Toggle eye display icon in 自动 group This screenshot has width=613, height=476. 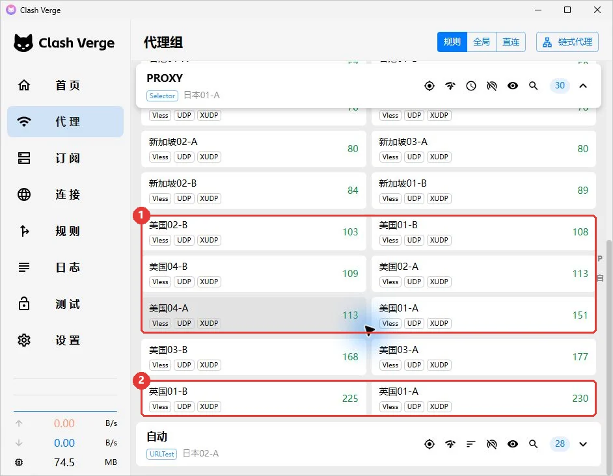[513, 444]
